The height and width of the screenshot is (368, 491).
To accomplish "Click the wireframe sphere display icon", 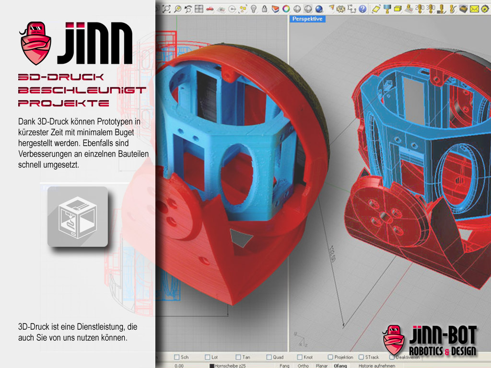I will (x=308, y=9).
